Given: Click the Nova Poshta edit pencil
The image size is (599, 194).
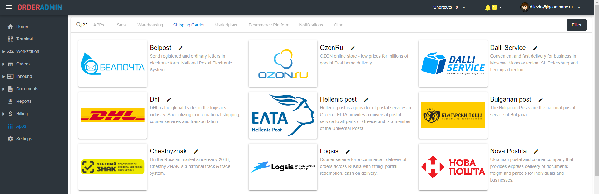Looking at the screenshot, I should [x=536, y=151].
